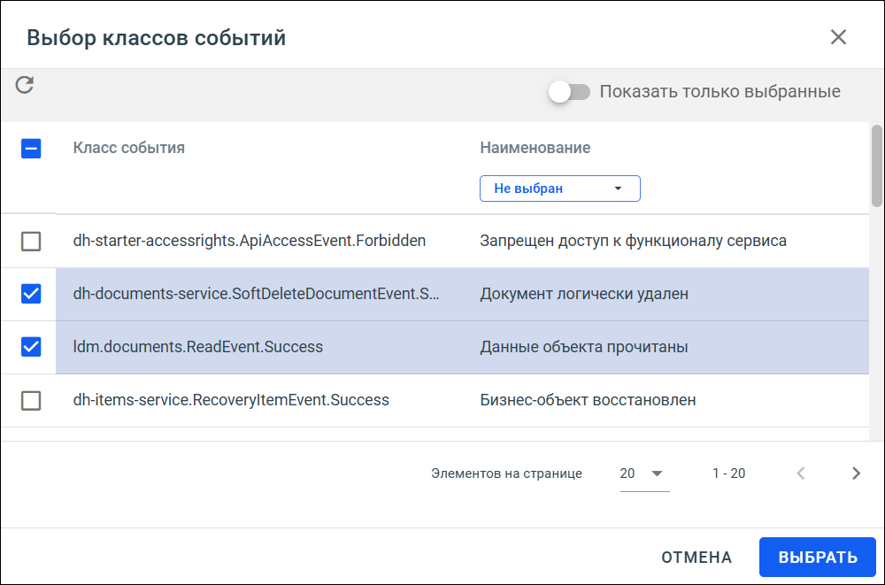Click the vertical scrollbar thumb
The width and height of the screenshot is (885, 585).
click(876, 165)
